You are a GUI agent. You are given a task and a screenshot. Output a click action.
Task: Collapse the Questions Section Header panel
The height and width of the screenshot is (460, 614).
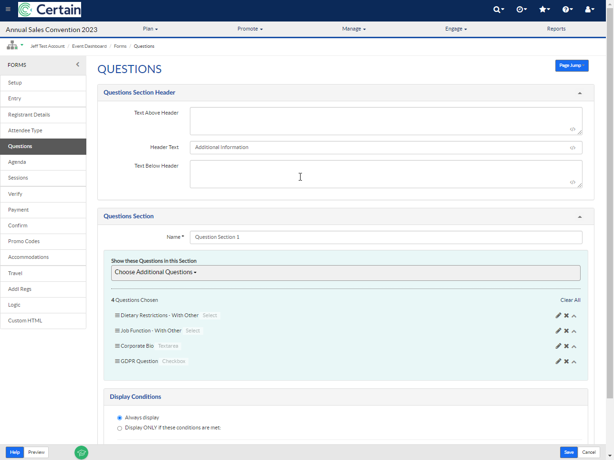pyautogui.click(x=580, y=93)
